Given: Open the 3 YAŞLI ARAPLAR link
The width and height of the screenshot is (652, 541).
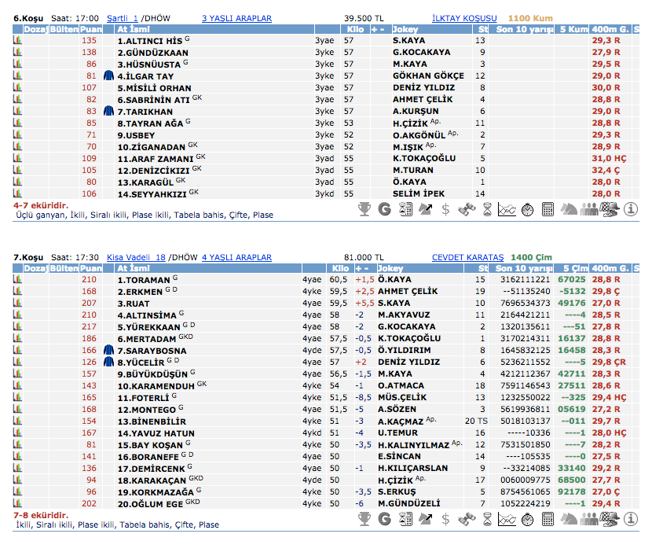Looking at the screenshot, I should click(236, 18).
